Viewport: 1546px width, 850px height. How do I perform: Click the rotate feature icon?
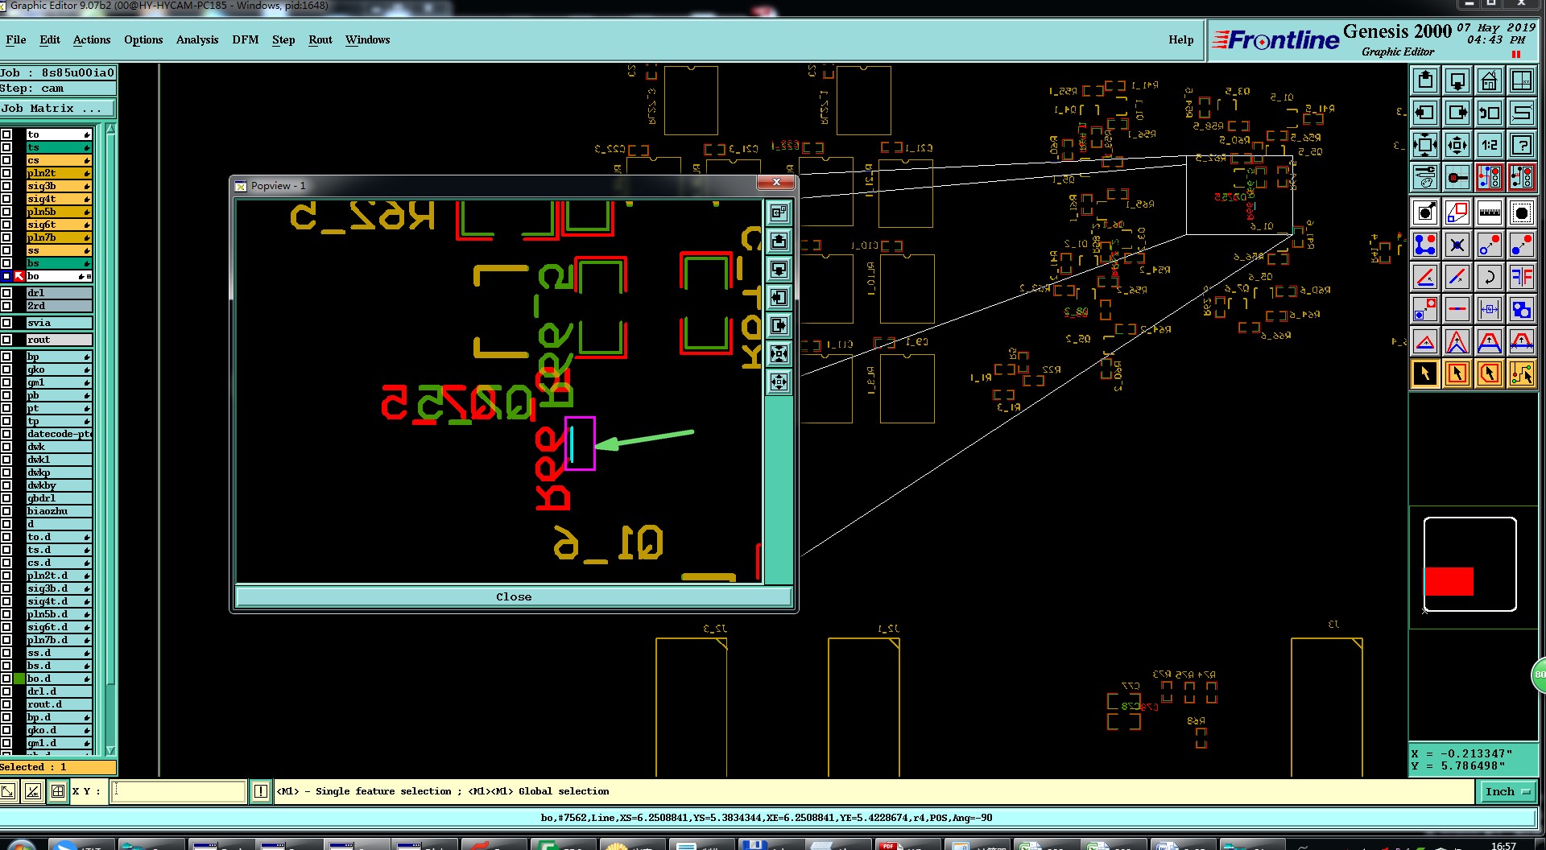click(x=1490, y=277)
